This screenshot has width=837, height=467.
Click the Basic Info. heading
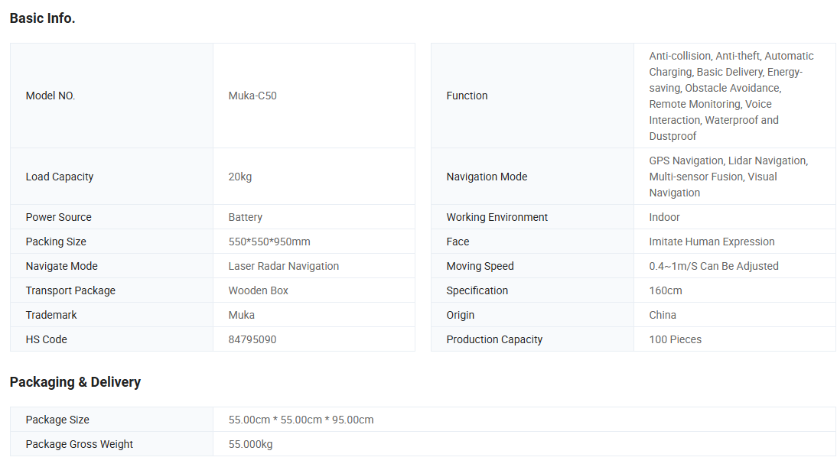click(42, 18)
